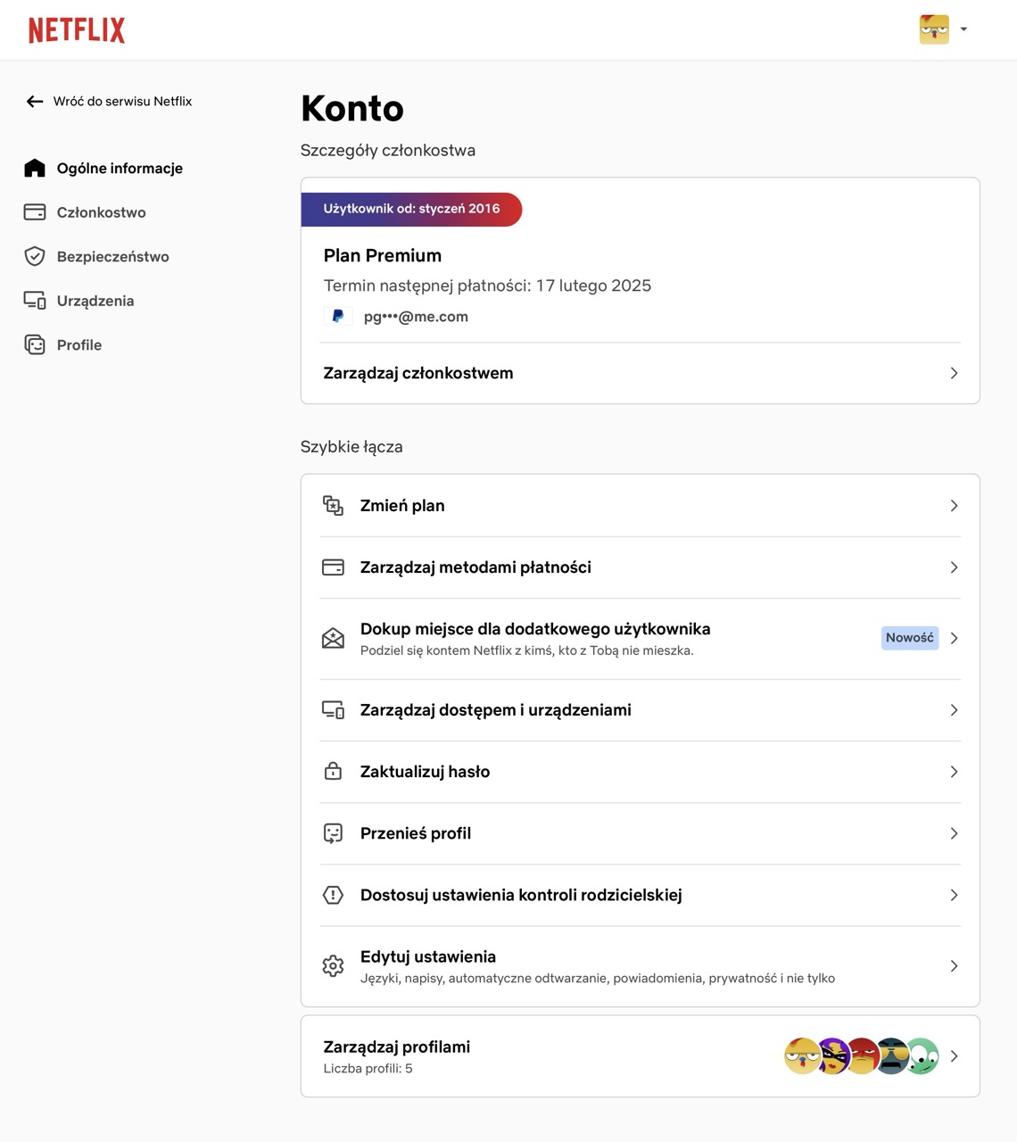Click the devices icon next to Urządzenia
The height and width of the screenshot is (1142, 1017).
(35, 301)
